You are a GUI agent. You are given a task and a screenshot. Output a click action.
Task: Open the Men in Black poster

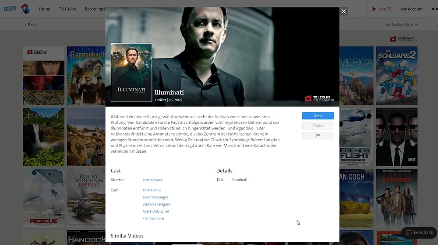[397, 137]
